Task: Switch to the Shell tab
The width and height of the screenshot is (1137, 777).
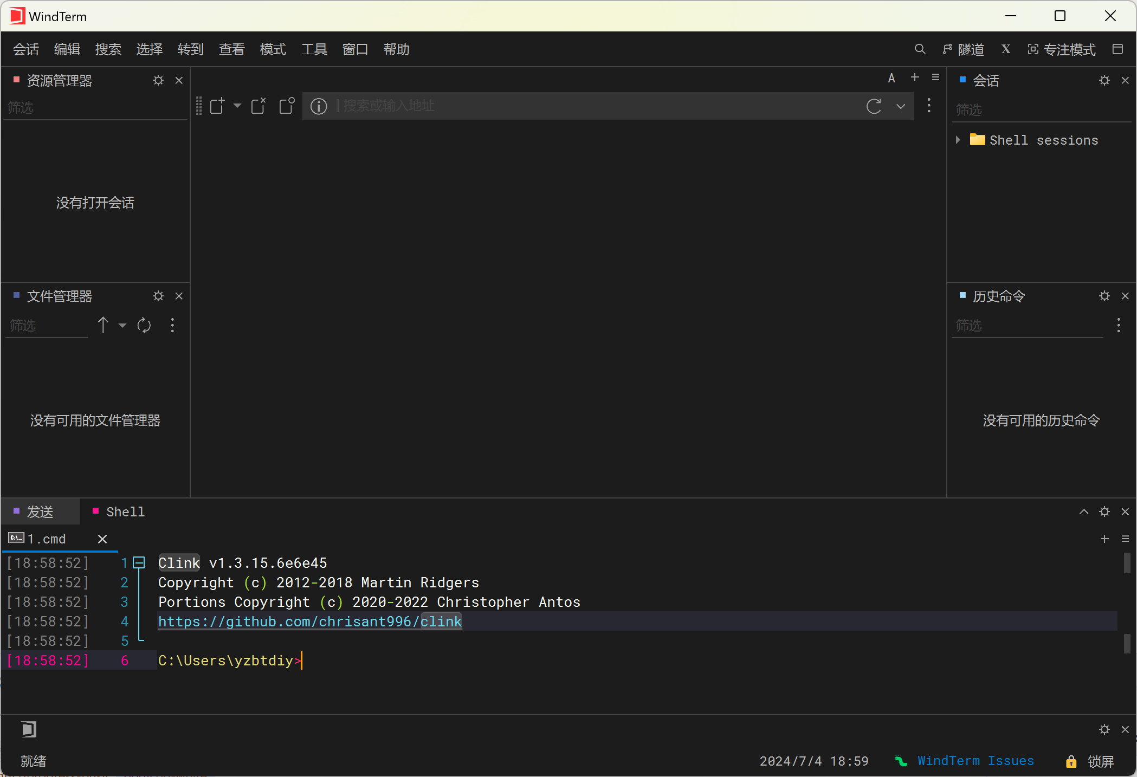Action: click(x=125, y=512)
